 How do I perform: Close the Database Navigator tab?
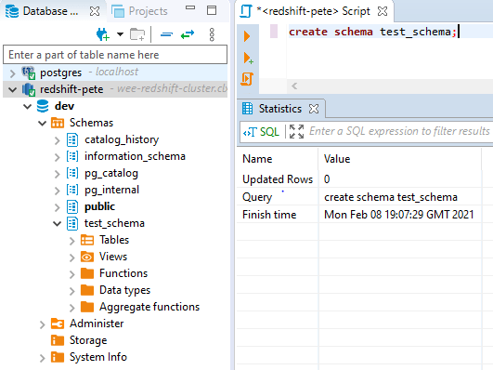tap(95, 11)
